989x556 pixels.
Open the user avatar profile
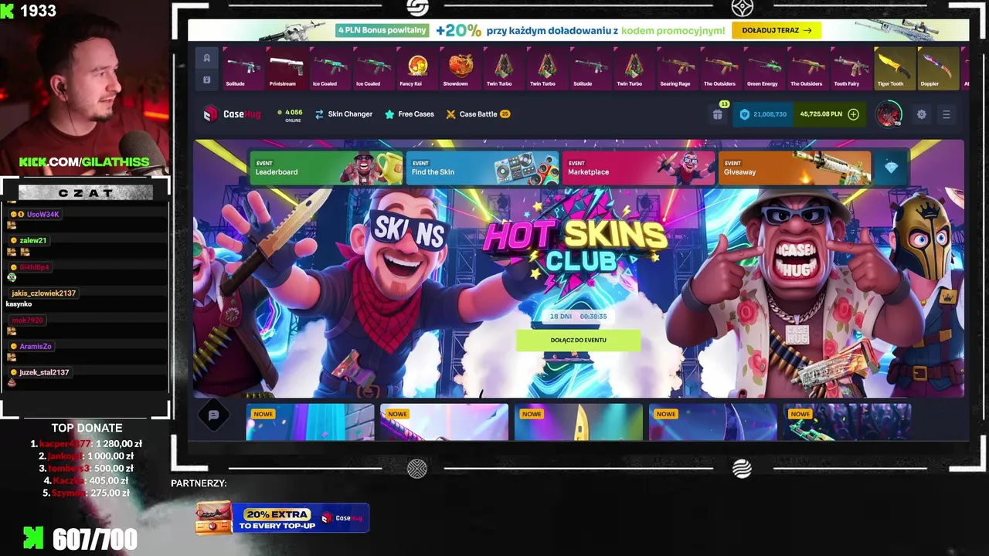click(x=888, y=114)
